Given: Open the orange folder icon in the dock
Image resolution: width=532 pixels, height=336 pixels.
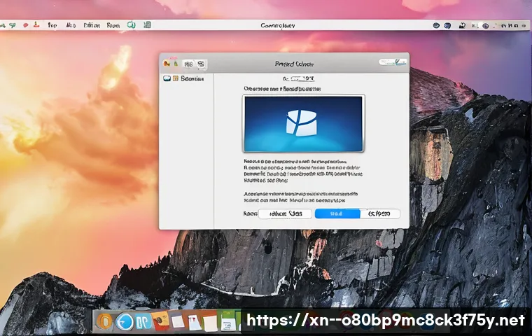Looking at the screenshot, I should [x=161, y=322].
